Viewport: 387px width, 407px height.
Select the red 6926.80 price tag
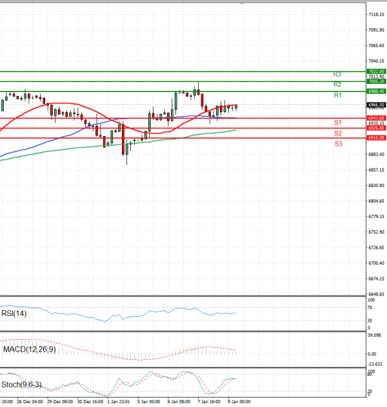376,128
